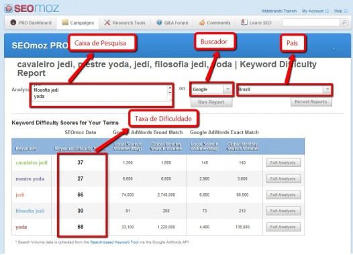
Task: Click difficulty score 27
Action: (x=81, y=178)
